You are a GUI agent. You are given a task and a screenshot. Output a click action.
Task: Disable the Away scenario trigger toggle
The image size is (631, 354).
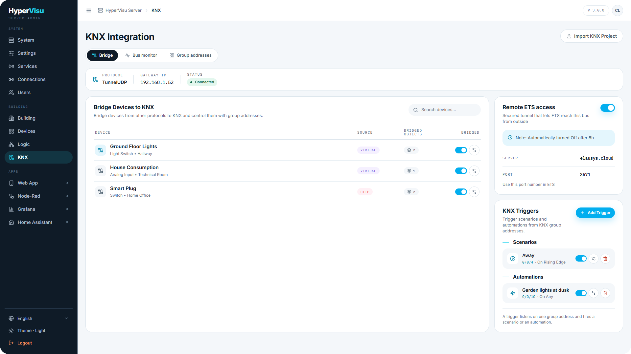tap(581, 259)
